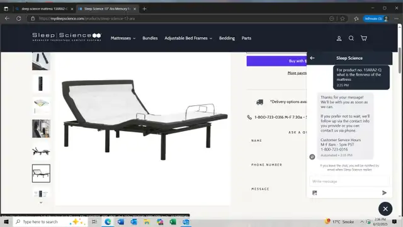
Task: Send the chat message with arrow icon
Action: [x=384, y=193]
